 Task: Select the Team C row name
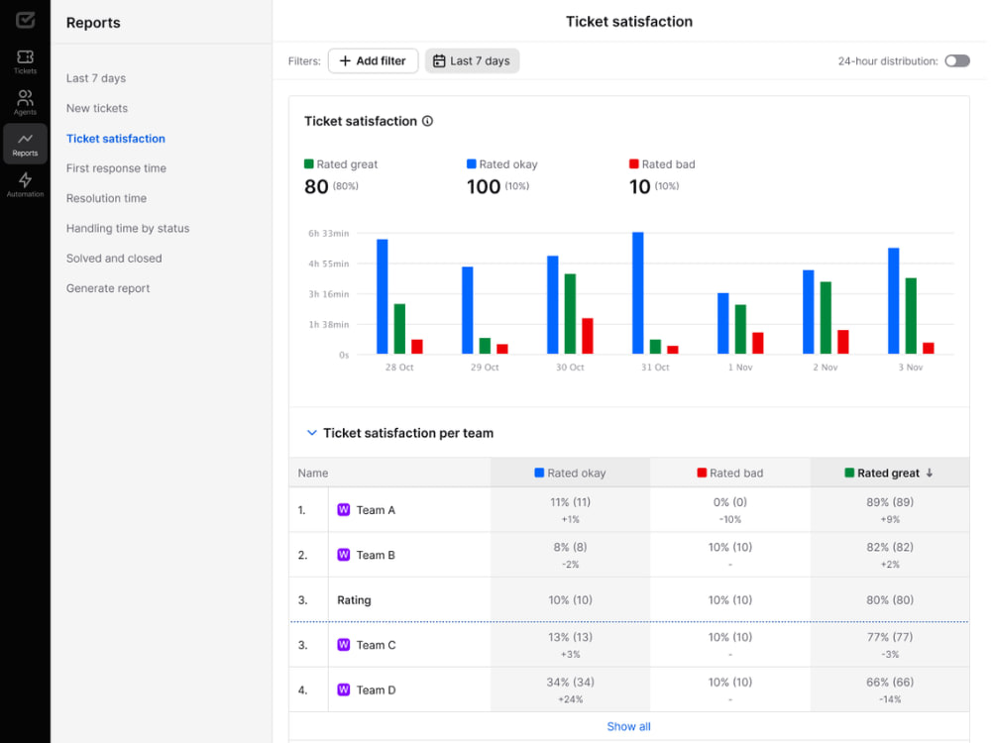coord(376,645)
